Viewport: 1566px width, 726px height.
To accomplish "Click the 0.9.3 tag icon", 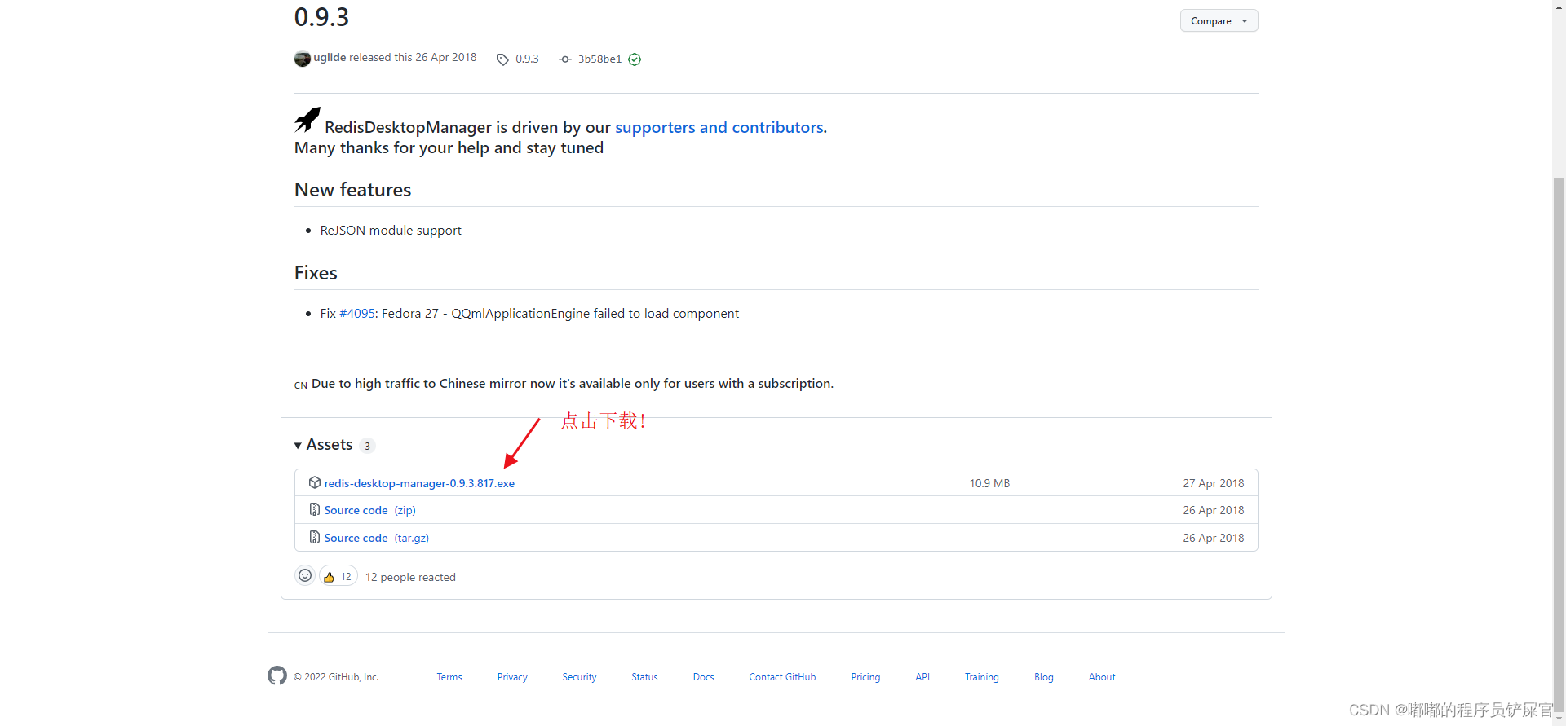I will point(502,59).
